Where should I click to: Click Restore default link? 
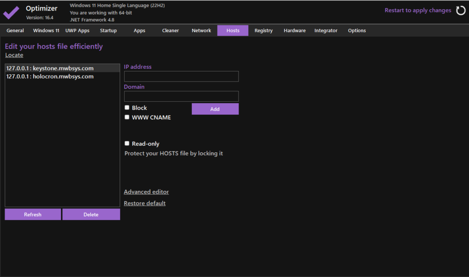(145, 203)
